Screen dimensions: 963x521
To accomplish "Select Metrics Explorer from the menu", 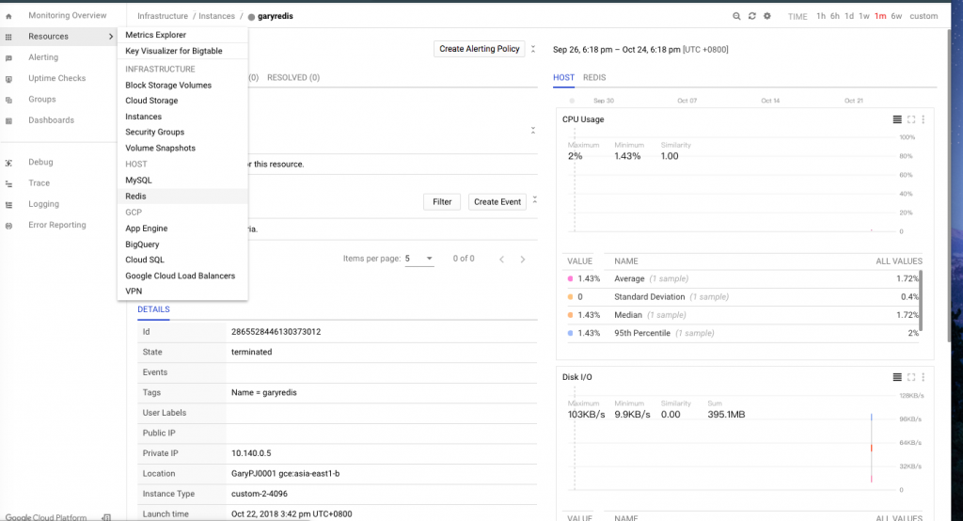I will tap(155, 35).
